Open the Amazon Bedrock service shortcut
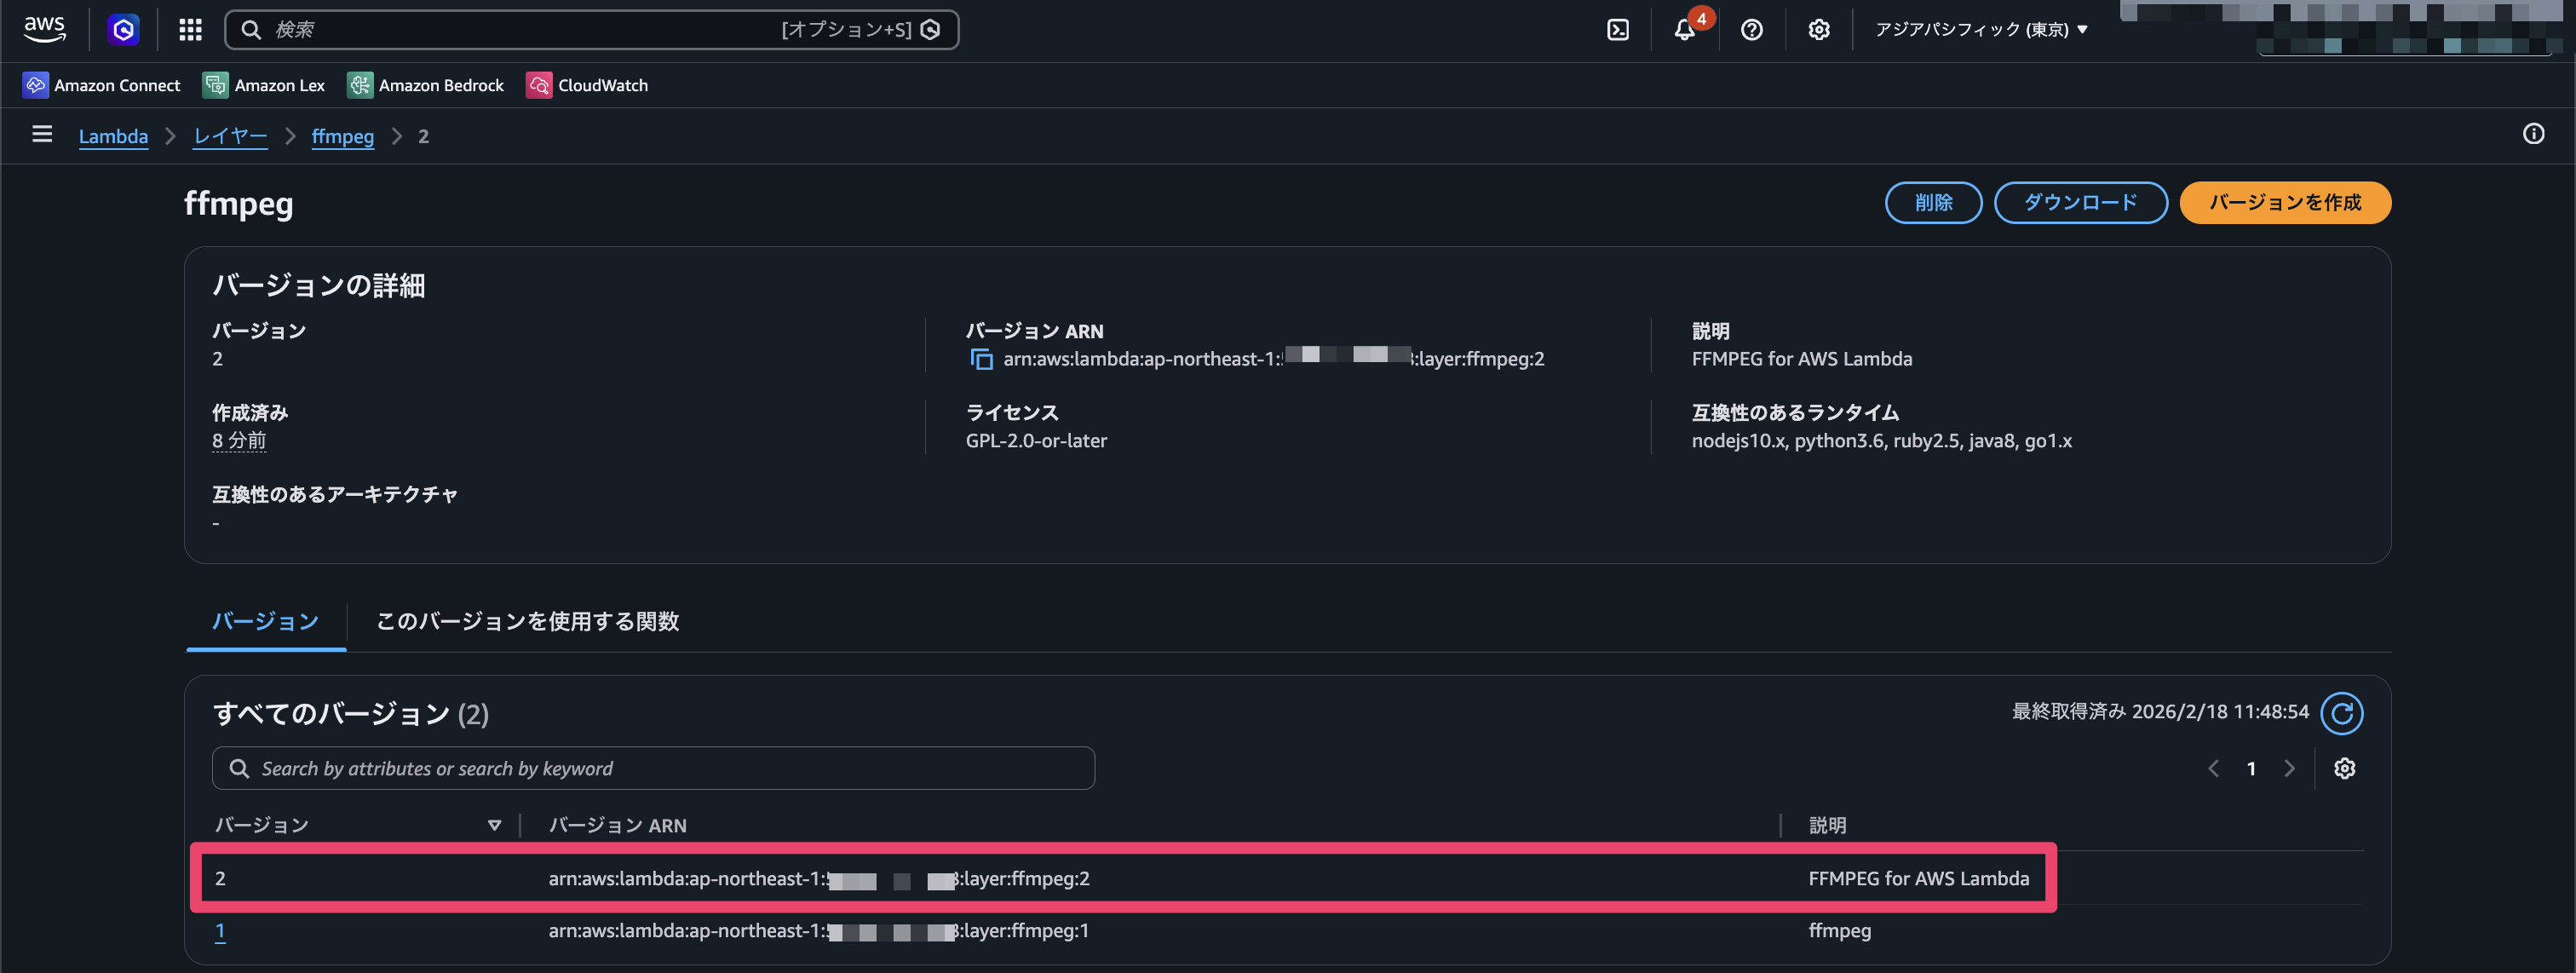Viewport: 2576px width, 973px height. [x=425, y=85]
